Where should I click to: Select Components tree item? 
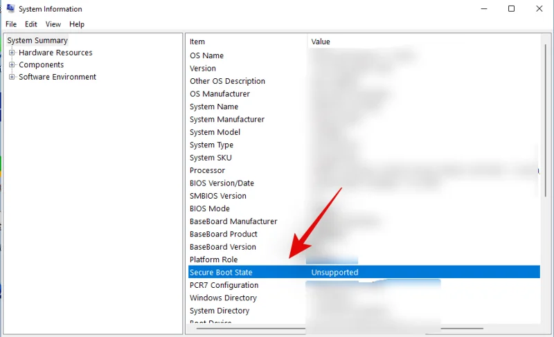42,65
